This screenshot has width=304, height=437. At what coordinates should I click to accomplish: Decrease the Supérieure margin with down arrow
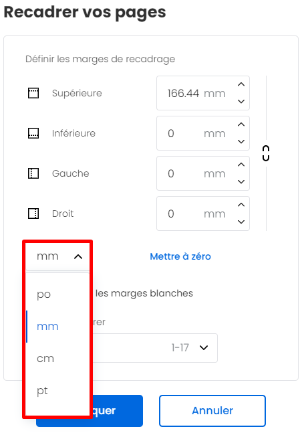pos(241,102)
